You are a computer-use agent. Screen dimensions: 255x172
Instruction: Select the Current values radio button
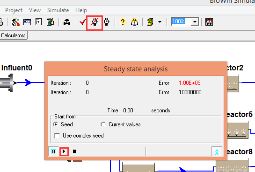click(x=103, y=124)
